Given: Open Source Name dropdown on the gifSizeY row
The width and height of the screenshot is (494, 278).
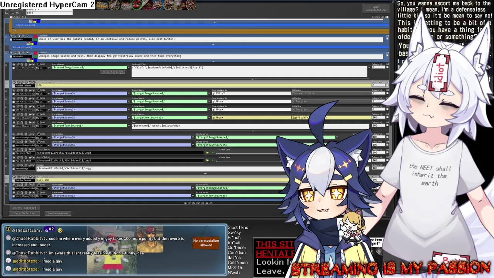Looking at the screenshot, I should (209, 93).
